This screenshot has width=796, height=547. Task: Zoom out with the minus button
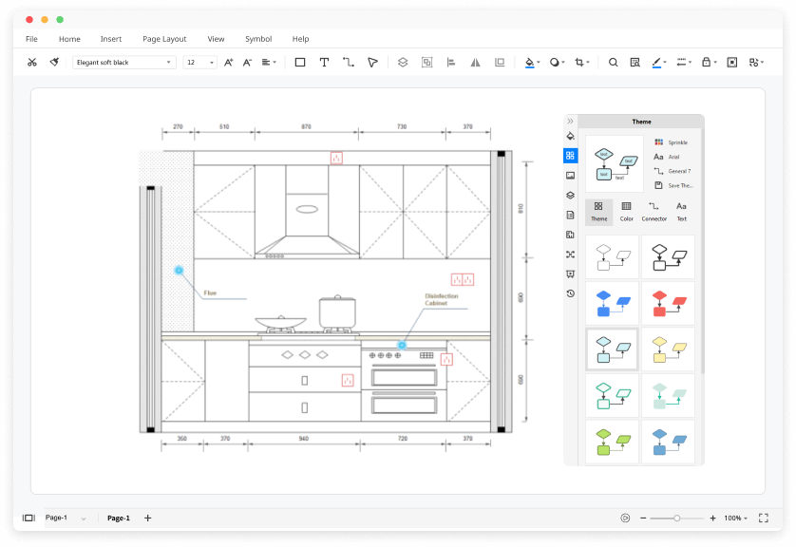click(x=643, y=519)
